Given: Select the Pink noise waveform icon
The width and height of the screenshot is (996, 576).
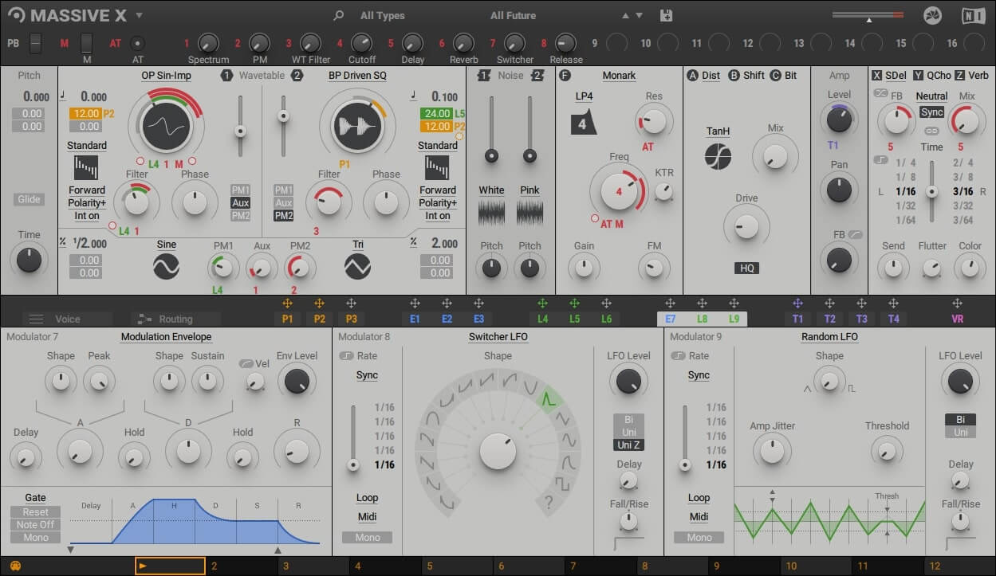Looking at the screenshot, I should pyautogui.click(x=530, y=211).
